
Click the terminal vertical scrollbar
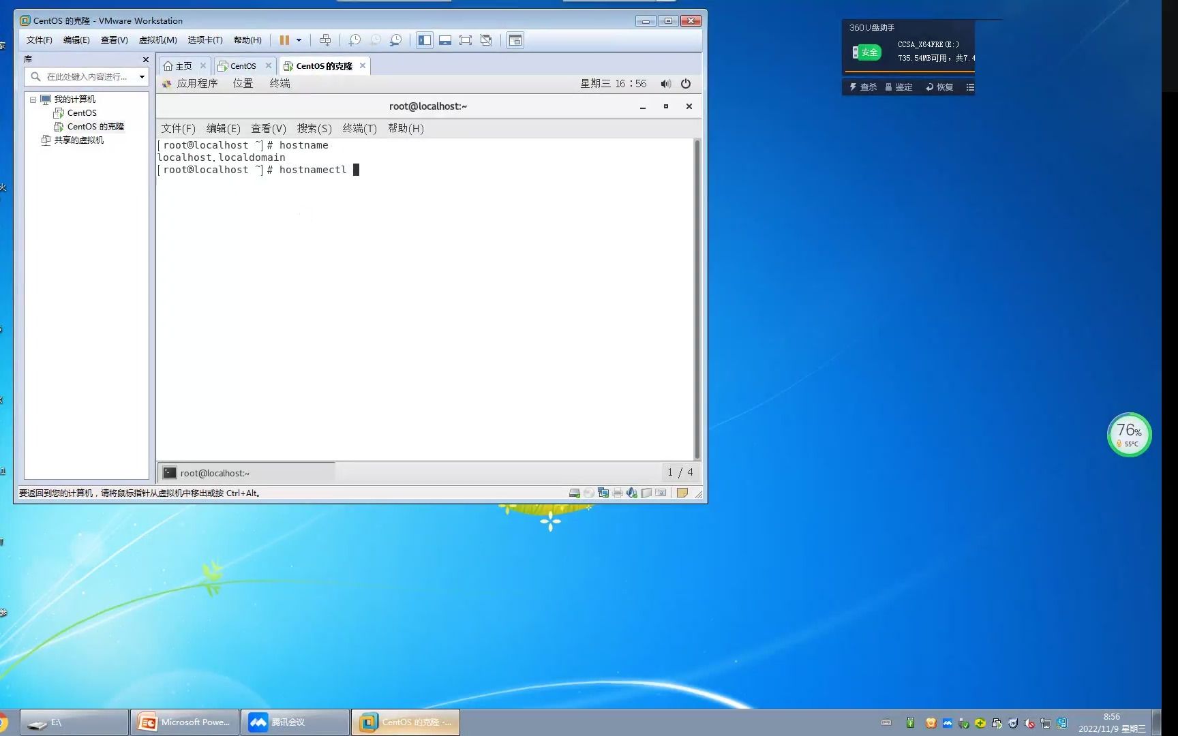(697, 298)
